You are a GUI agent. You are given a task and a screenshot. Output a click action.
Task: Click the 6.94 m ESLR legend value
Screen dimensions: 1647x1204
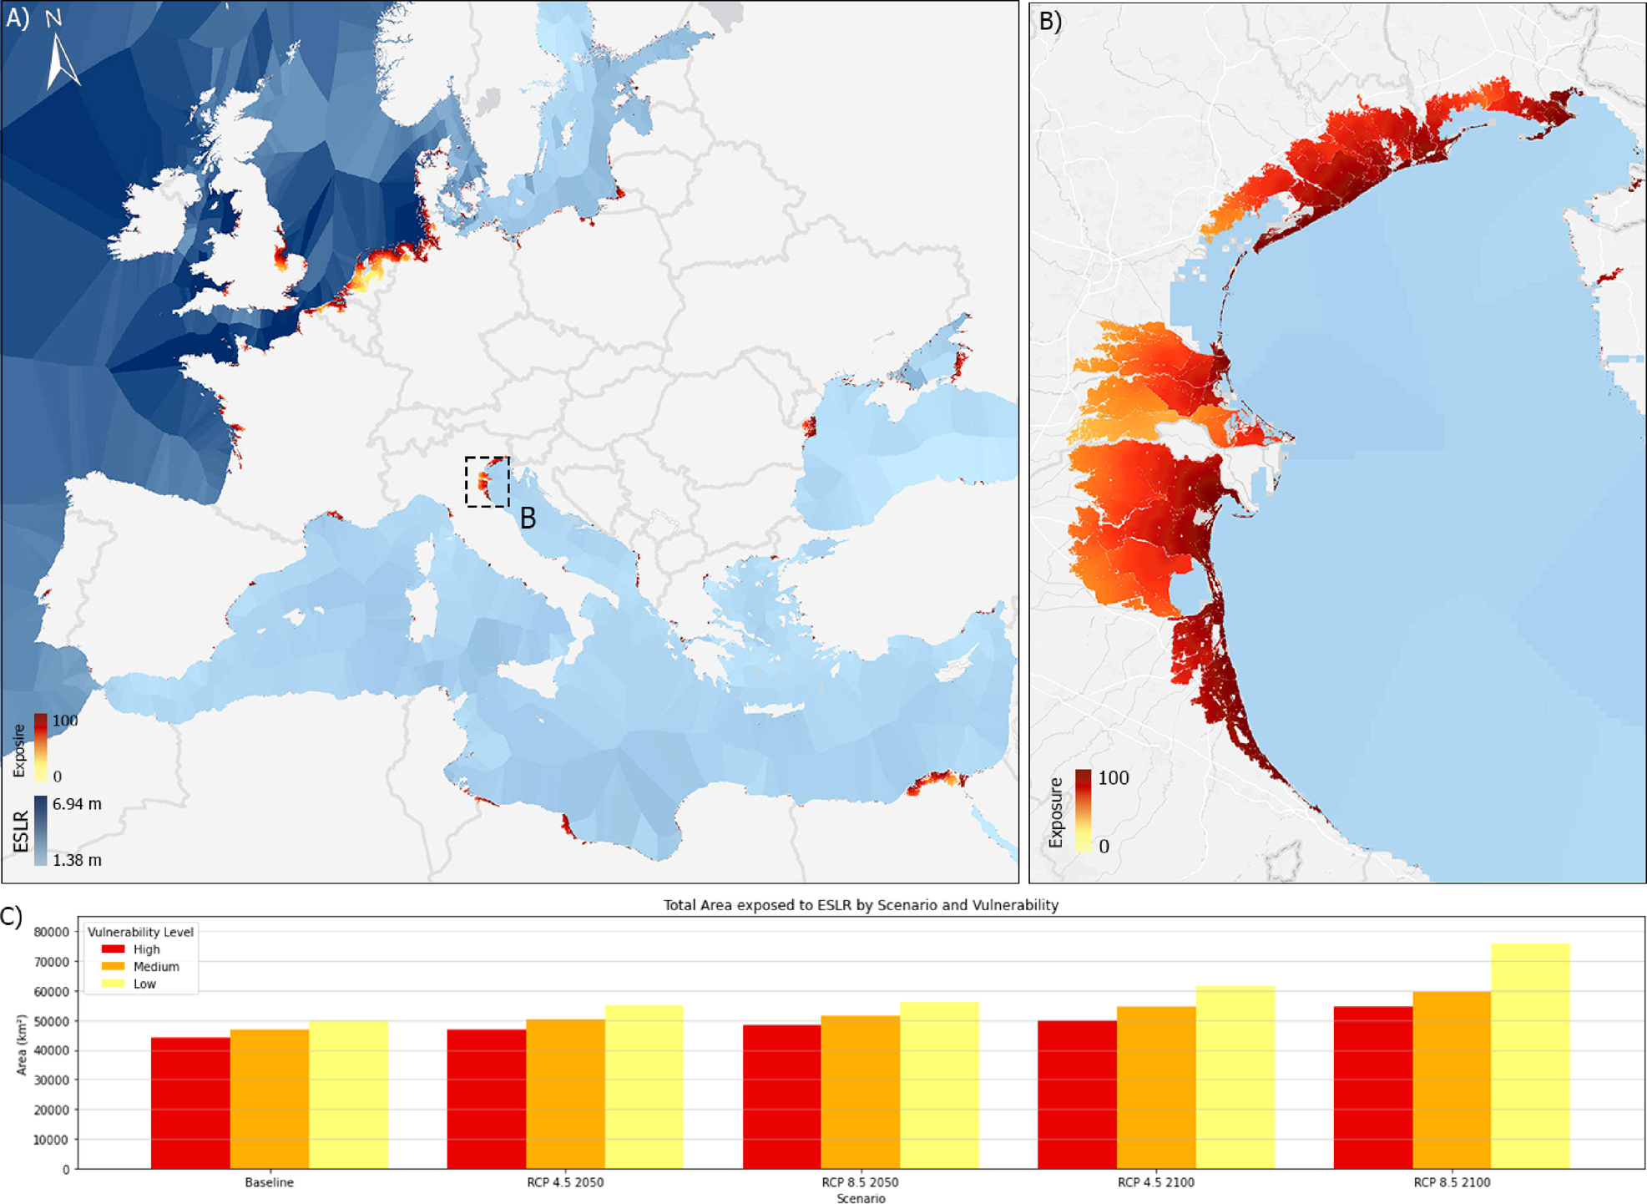pos(77,804)
